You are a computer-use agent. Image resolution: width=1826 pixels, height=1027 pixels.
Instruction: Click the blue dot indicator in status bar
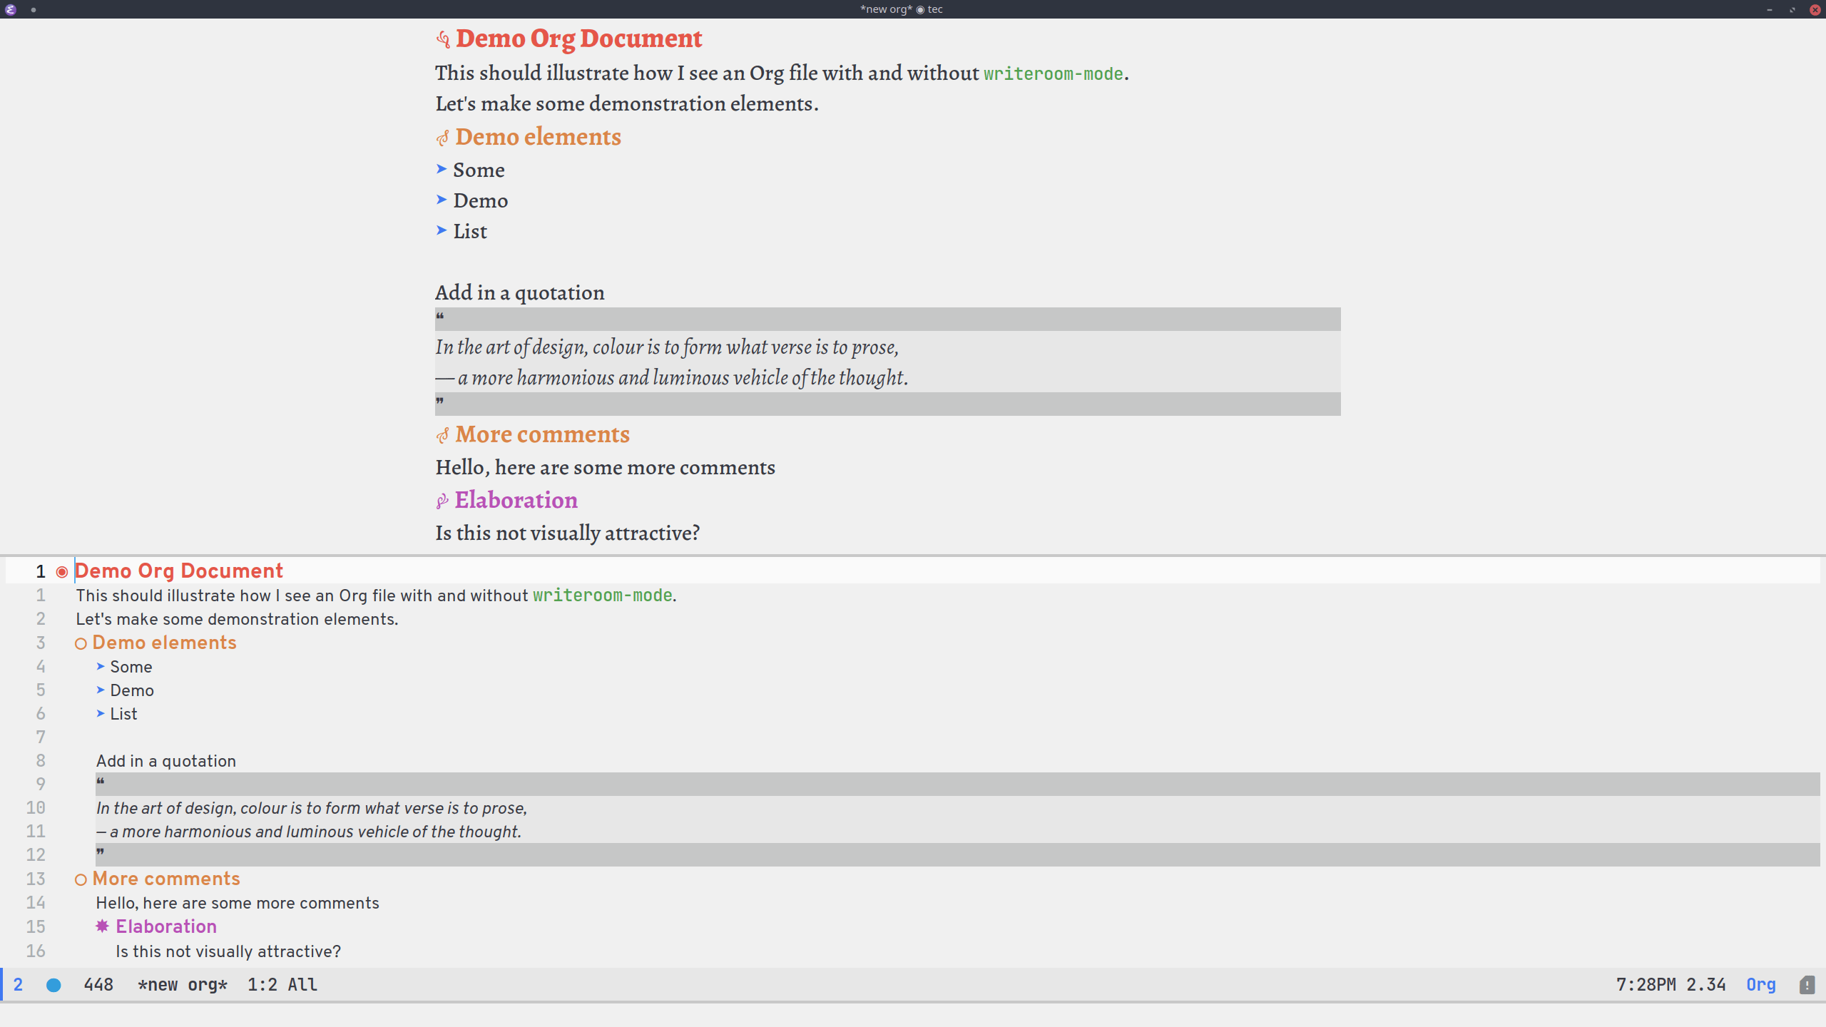[x=51, y=984]
